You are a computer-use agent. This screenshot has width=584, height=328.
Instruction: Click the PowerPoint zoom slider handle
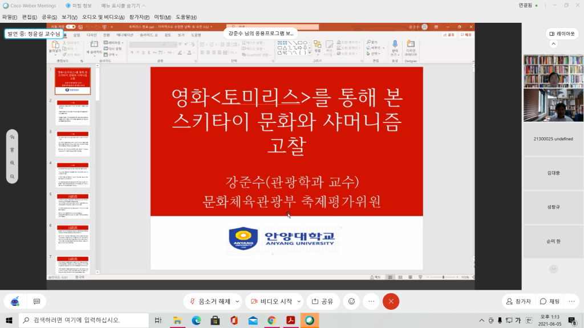coord(443,277)
